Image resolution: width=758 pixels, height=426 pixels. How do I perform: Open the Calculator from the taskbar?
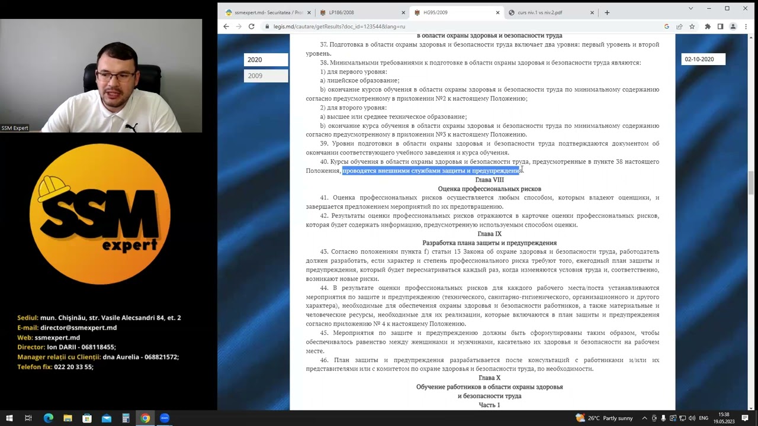pyautogui.click(x=126, y=418)
